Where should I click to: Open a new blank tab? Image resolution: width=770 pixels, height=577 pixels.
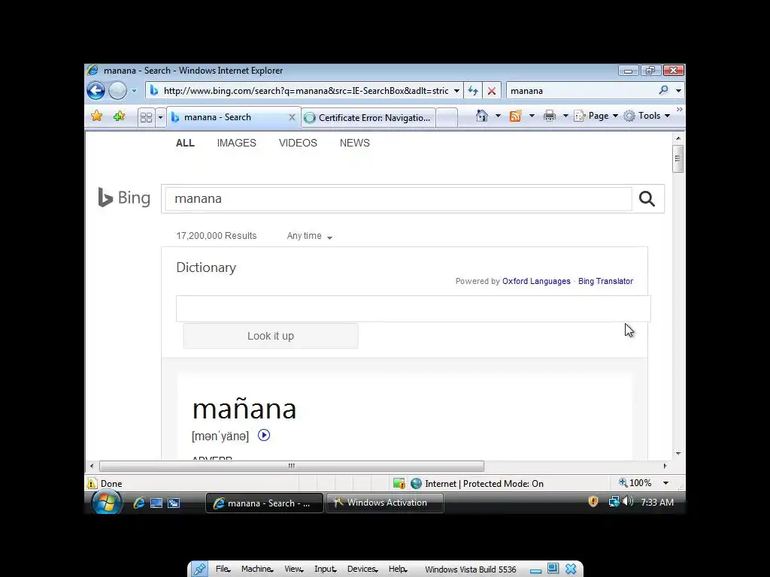(447, 118)
